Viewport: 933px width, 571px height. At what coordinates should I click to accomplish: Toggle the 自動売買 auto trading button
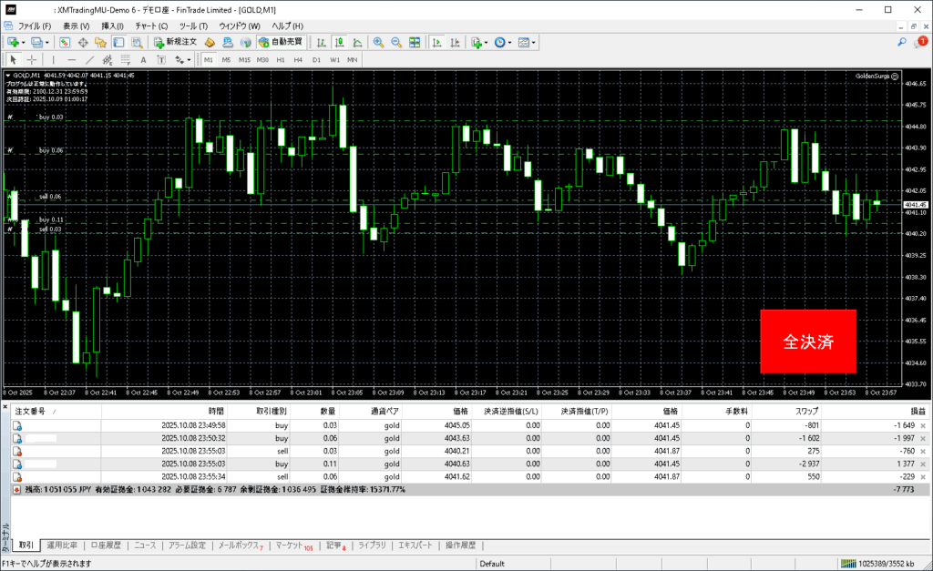tap(282, 43)
